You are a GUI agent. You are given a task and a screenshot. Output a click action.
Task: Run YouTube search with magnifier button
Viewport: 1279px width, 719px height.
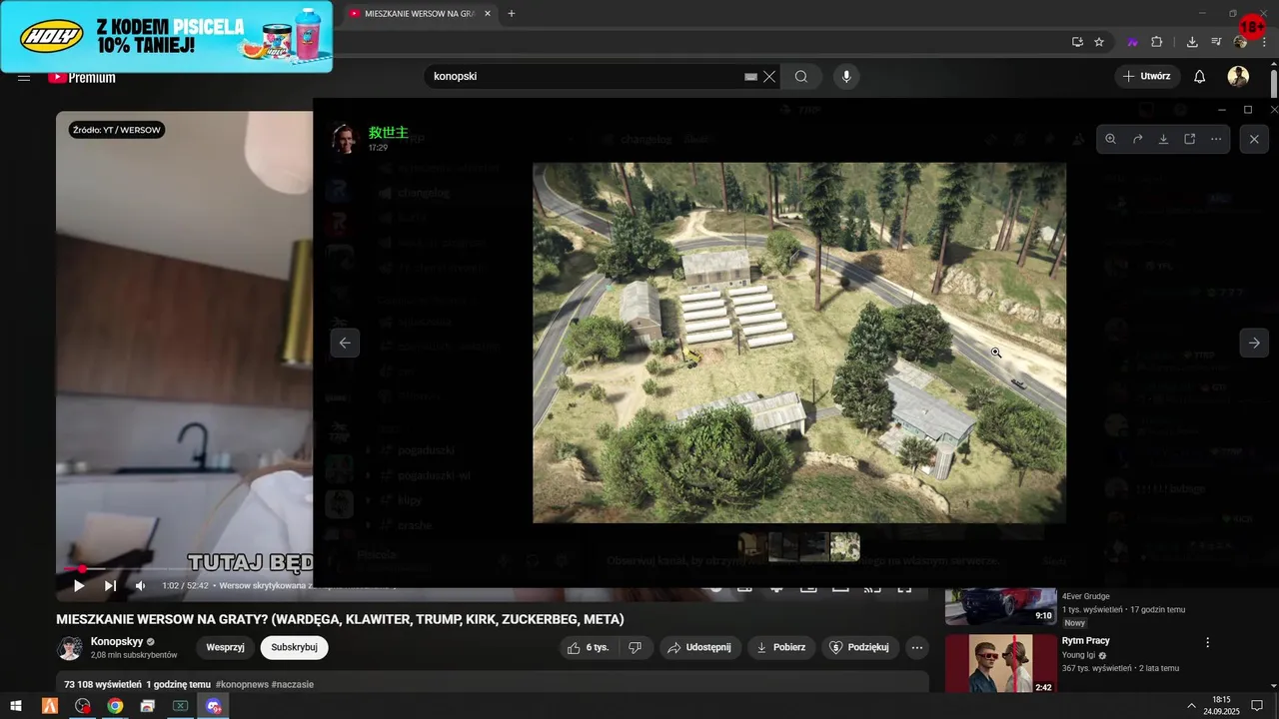tap(801, 77)
